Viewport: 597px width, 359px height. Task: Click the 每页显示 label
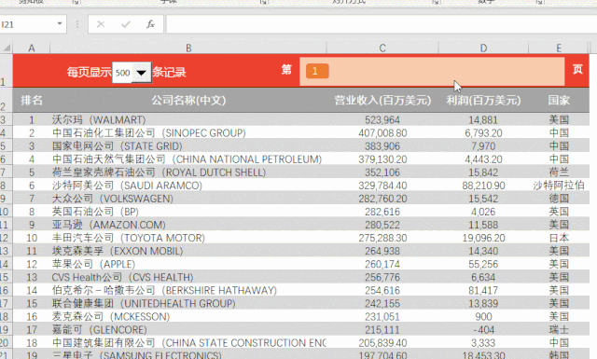tap(89, 73)
